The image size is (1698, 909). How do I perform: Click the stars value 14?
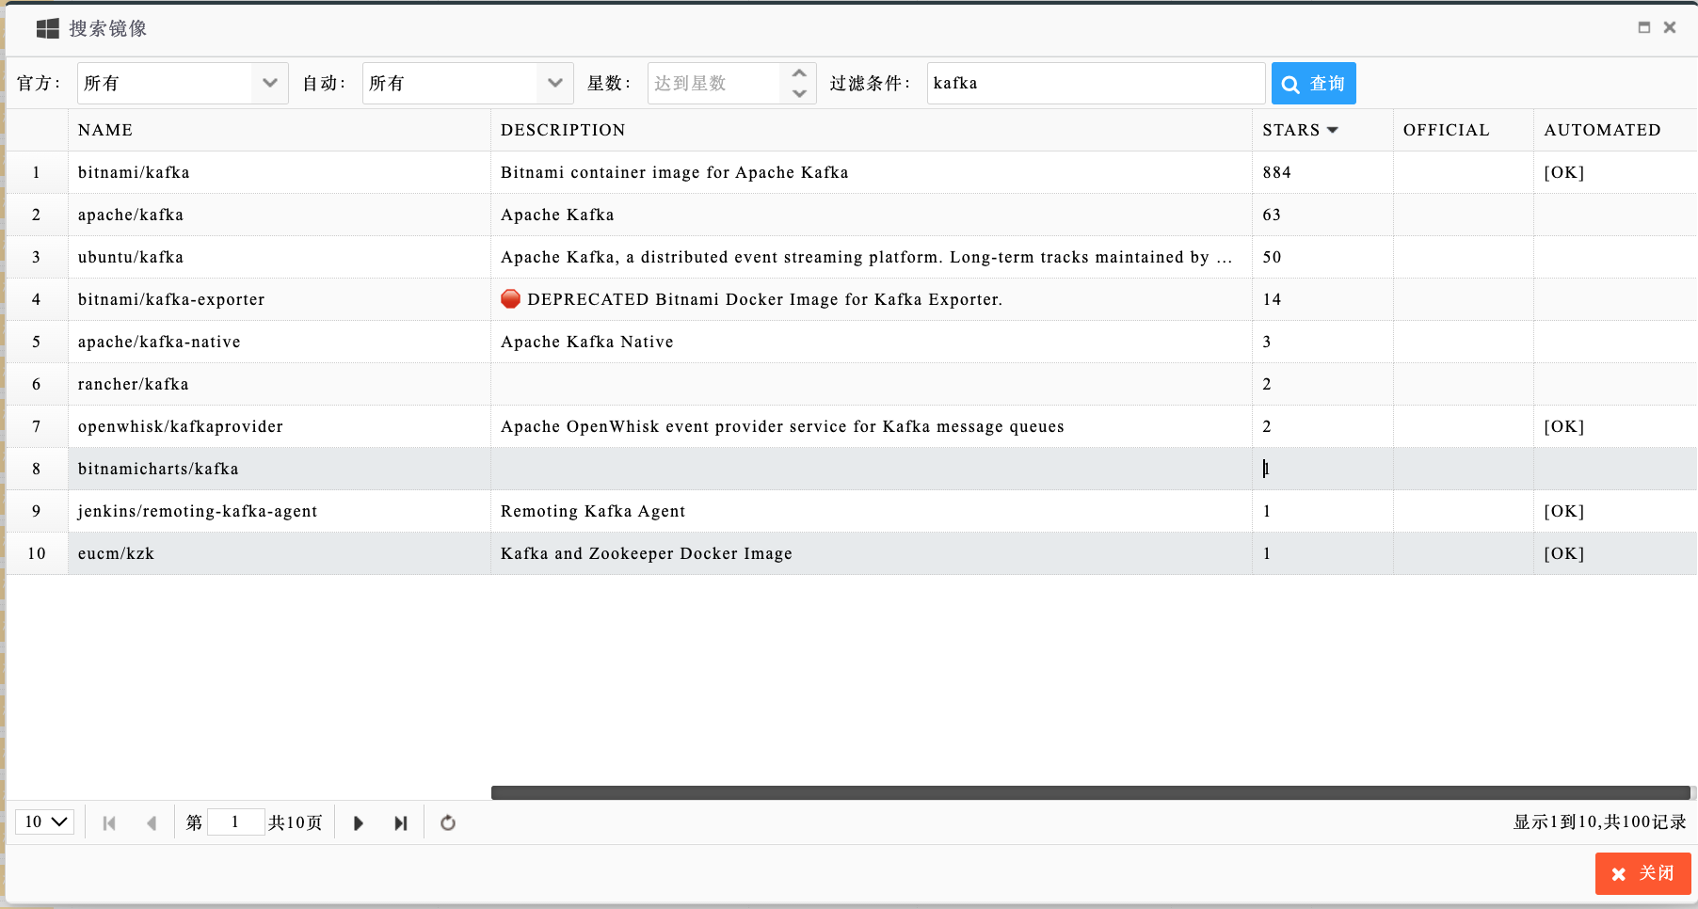(x=1272, y=299)
